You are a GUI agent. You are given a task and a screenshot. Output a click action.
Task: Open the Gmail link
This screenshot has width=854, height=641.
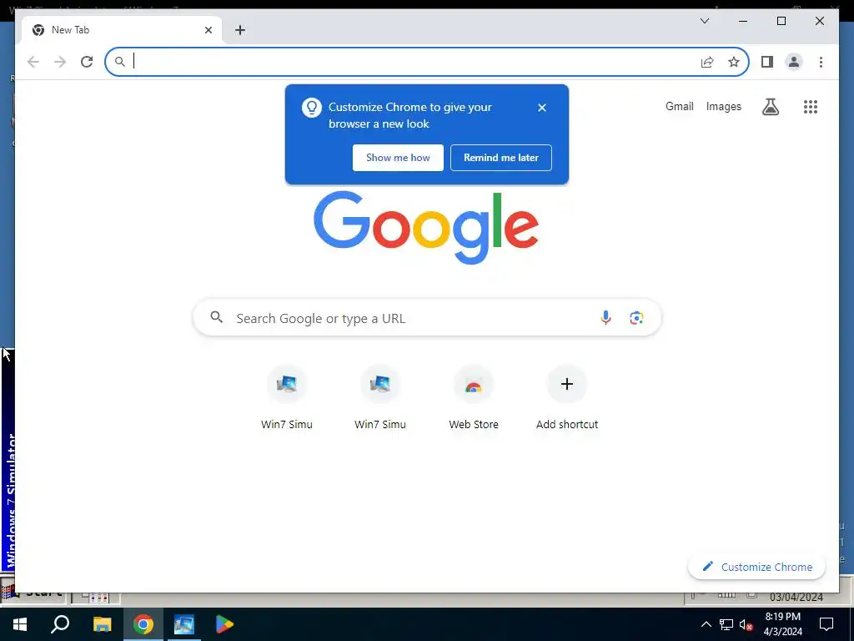tap(679, 106)
